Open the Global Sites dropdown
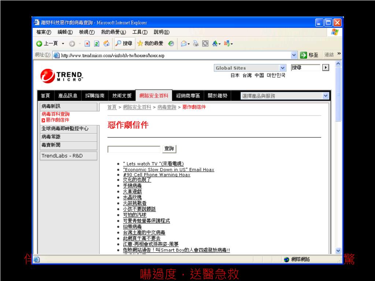Viewport: 375px width, 281px height. tap(250, 68)
